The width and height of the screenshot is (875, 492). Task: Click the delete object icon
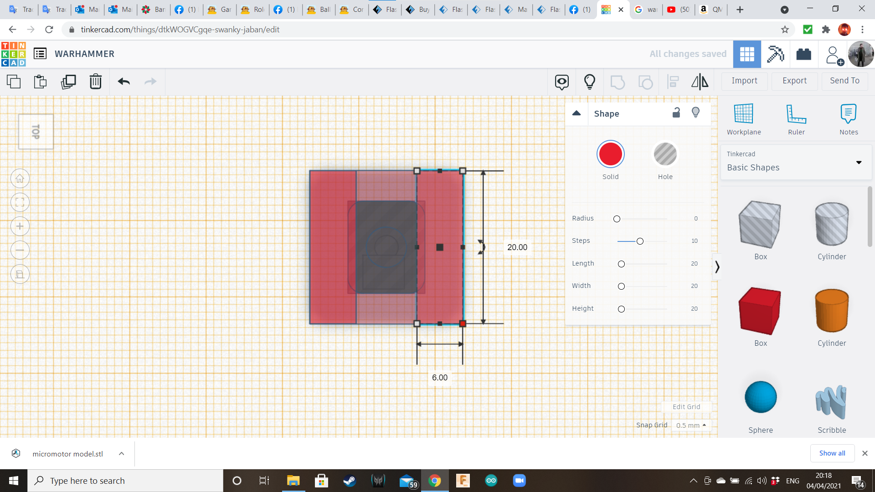coord(96,81)
